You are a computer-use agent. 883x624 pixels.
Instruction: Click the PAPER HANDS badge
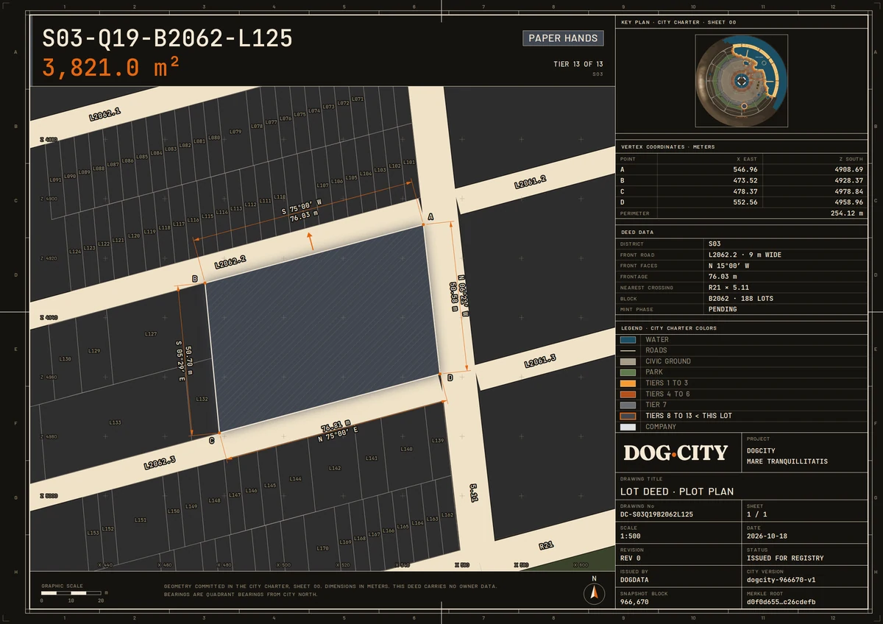pyautogui.click(x=563, y=38)
